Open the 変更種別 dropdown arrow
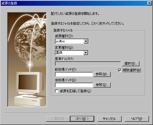Screen dimensions: 153x125 coord(86,53)
